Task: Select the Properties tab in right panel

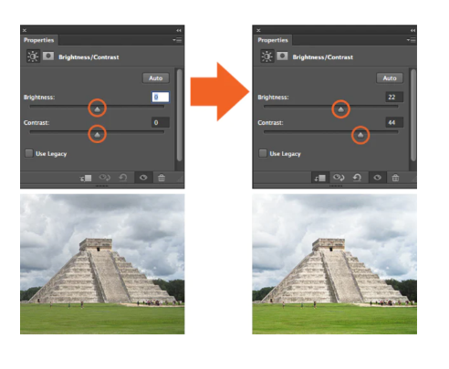Action: 273,40
